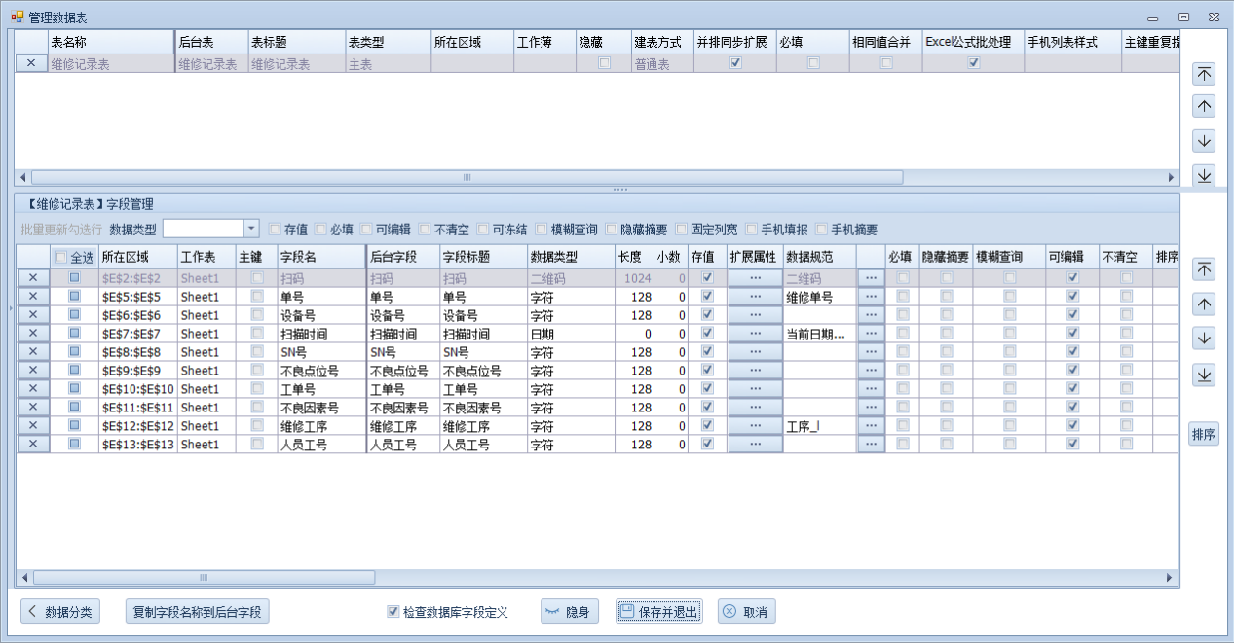The height and width of the screenshot is (643, 1234).
Task: Click the move-to-top arrow beside the upper table
Action: pos(1204,74)
